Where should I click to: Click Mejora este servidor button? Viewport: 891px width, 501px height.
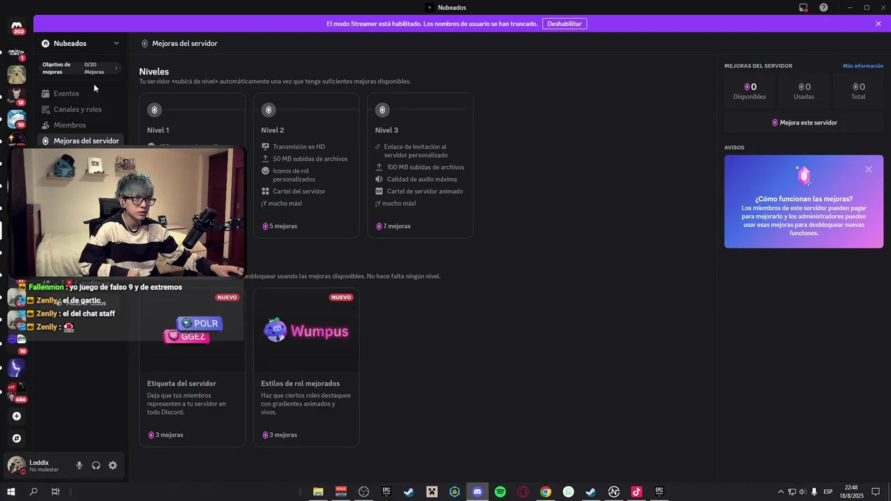[804, 122]
